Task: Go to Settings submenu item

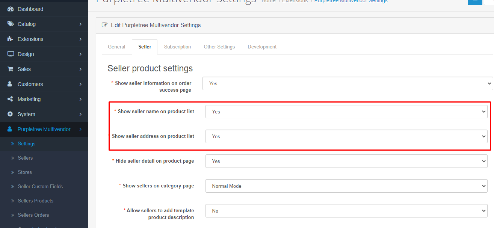Action: click(44, 144)
